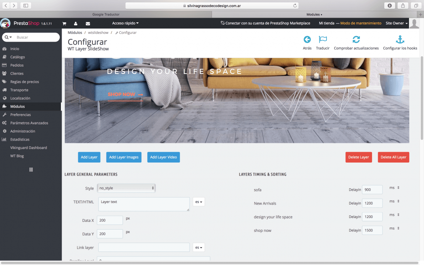Click the Delete All Layer button
The width and height of the screenshot is (424, 265).
(x=394, y=157)
